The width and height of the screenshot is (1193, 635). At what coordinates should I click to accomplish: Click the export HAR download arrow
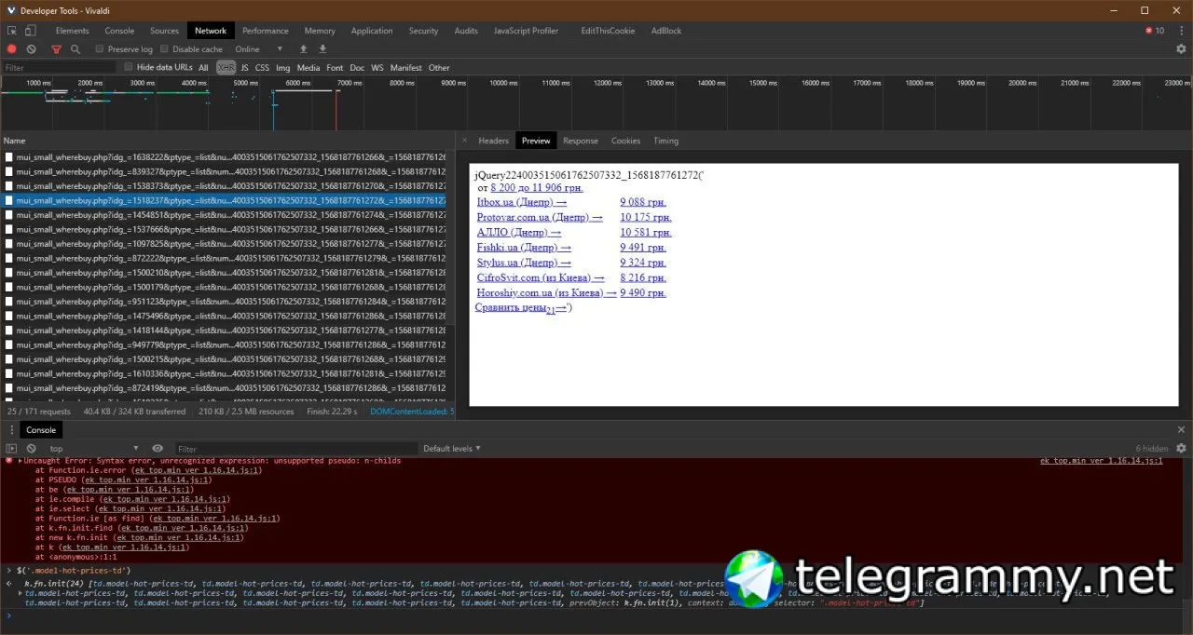point(322,49)
